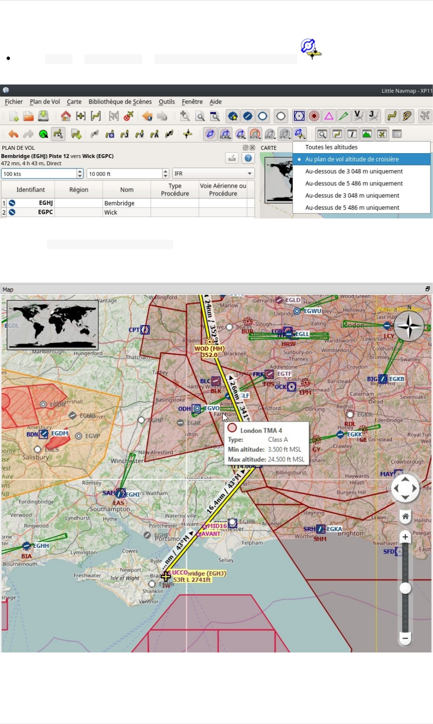This screenshot has width=433, height=724.
Task: Move the map zoom slider handle
Action: [405, 588]
